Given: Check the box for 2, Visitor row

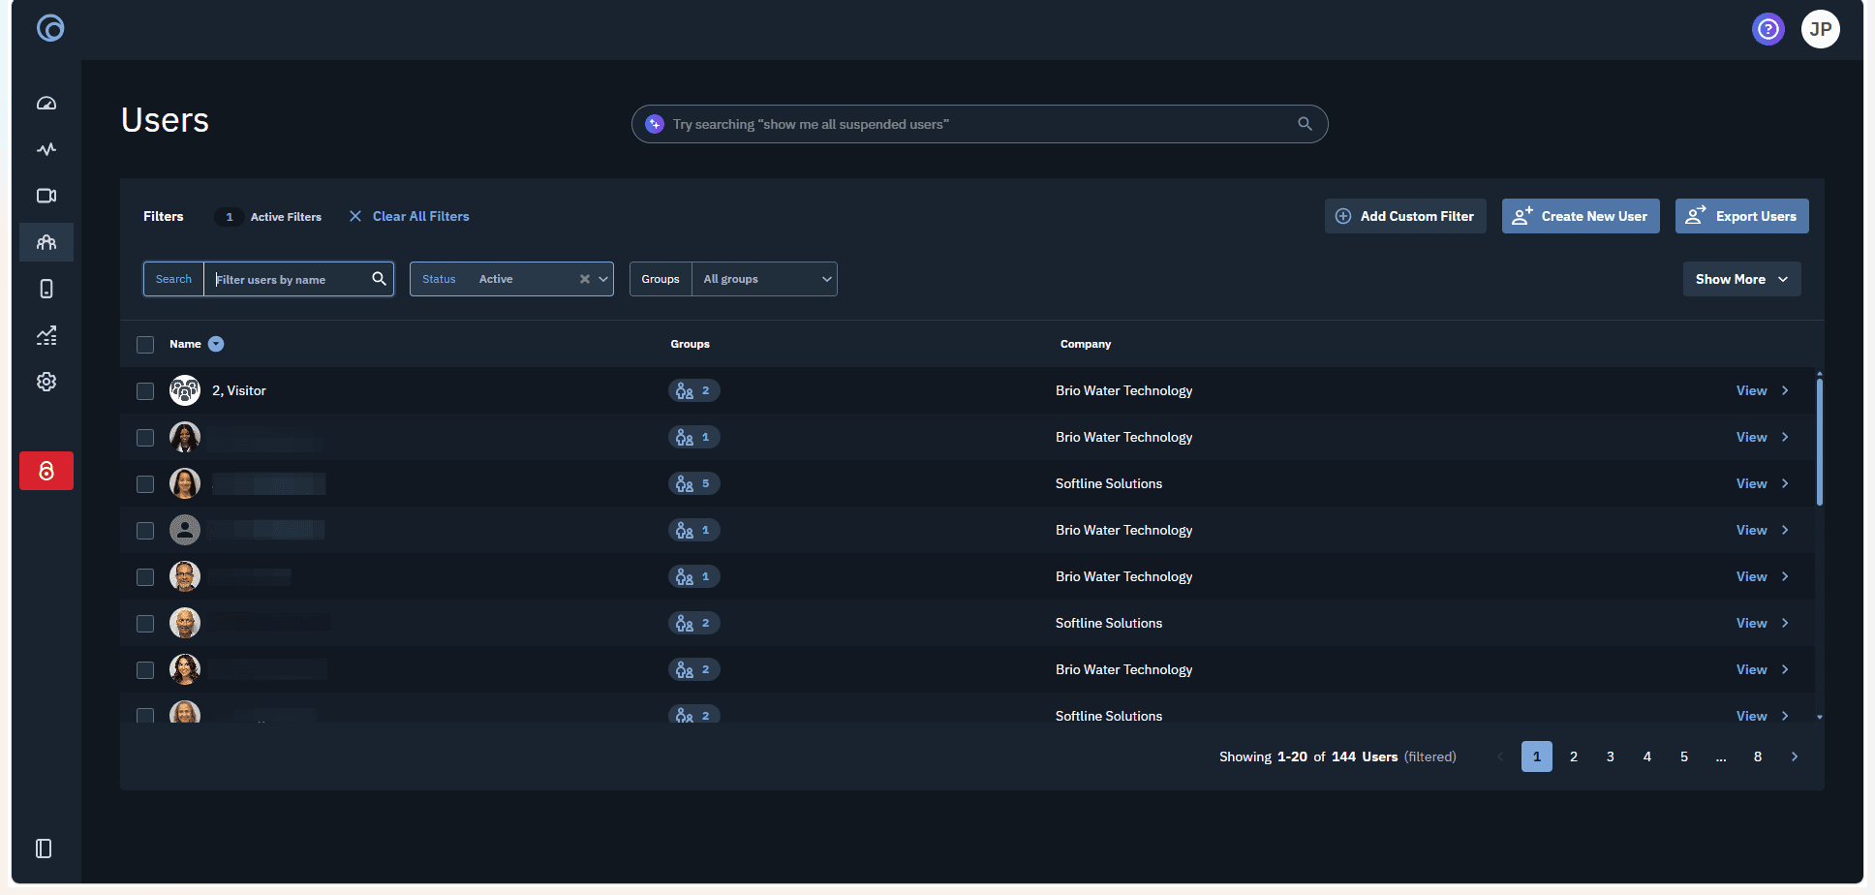Looking at the screenshot, I should [x=145, y=391].
